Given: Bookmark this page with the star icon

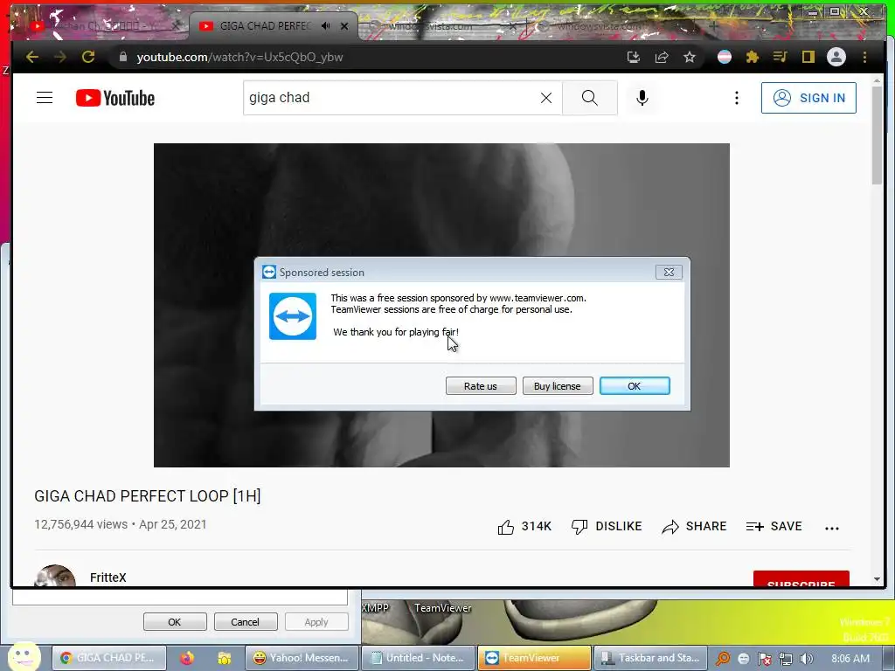Looking at the screenshot, I should (x=690, y=57).
